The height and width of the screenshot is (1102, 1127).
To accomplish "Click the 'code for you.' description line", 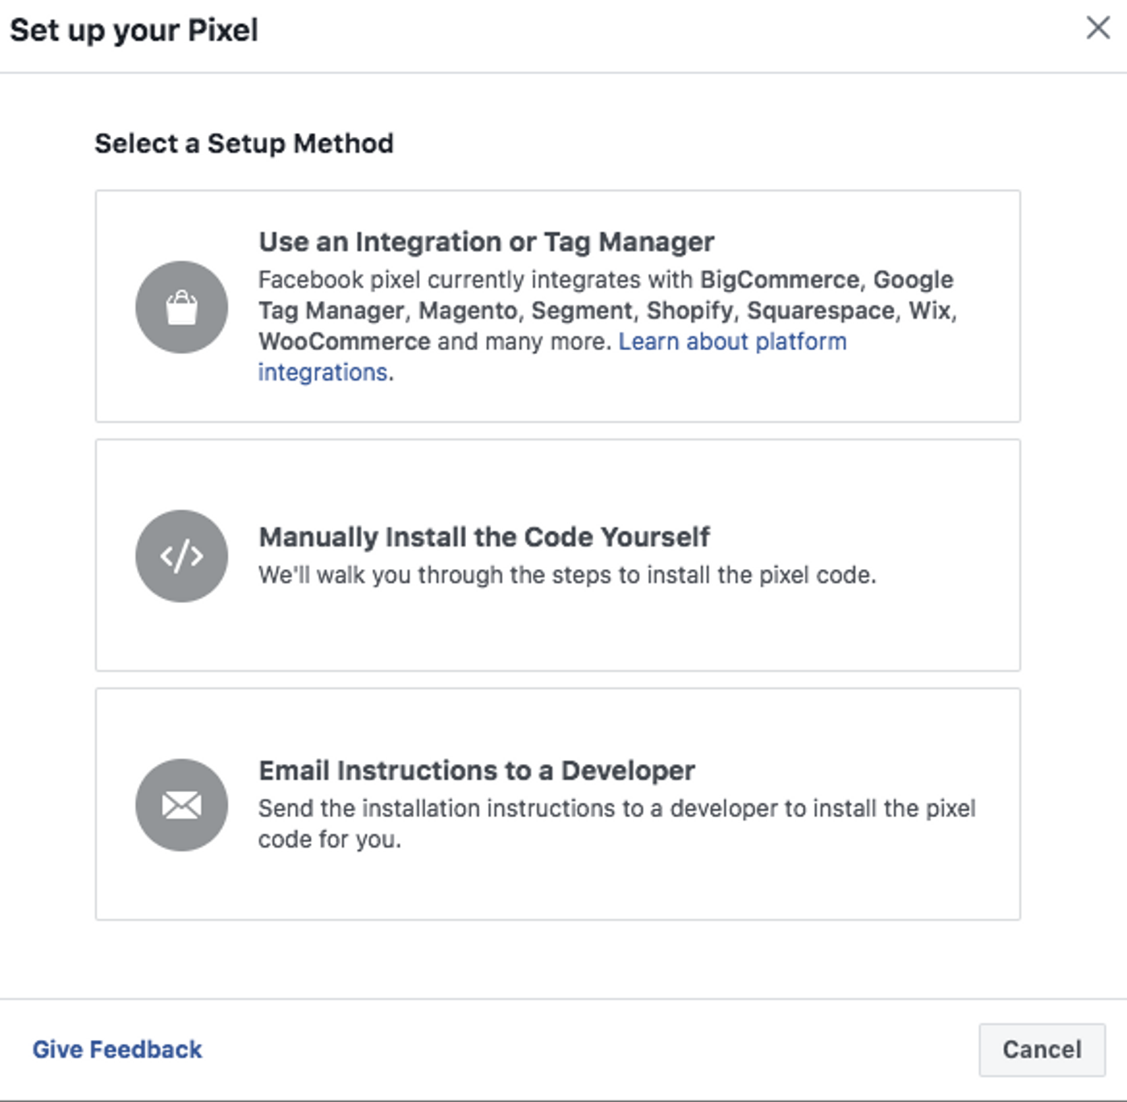I will (329, 840).
